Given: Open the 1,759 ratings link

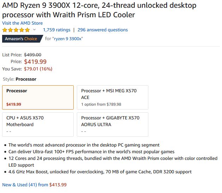Looking at the screenshot, I should coord(56,30).
